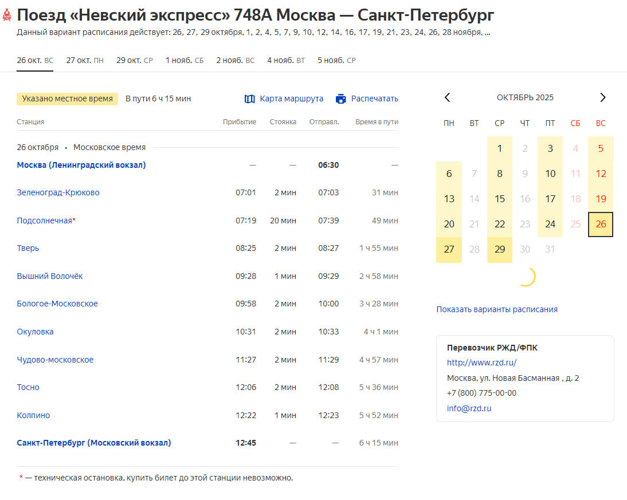Select October 17 in the calendar
This screenshot has width=627, height=500.
pyautogui.click(x=550, y=199)
